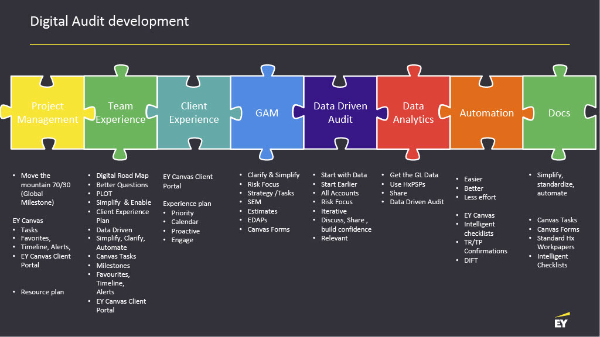Click the 'Relevant' bullet

(334, 238)
